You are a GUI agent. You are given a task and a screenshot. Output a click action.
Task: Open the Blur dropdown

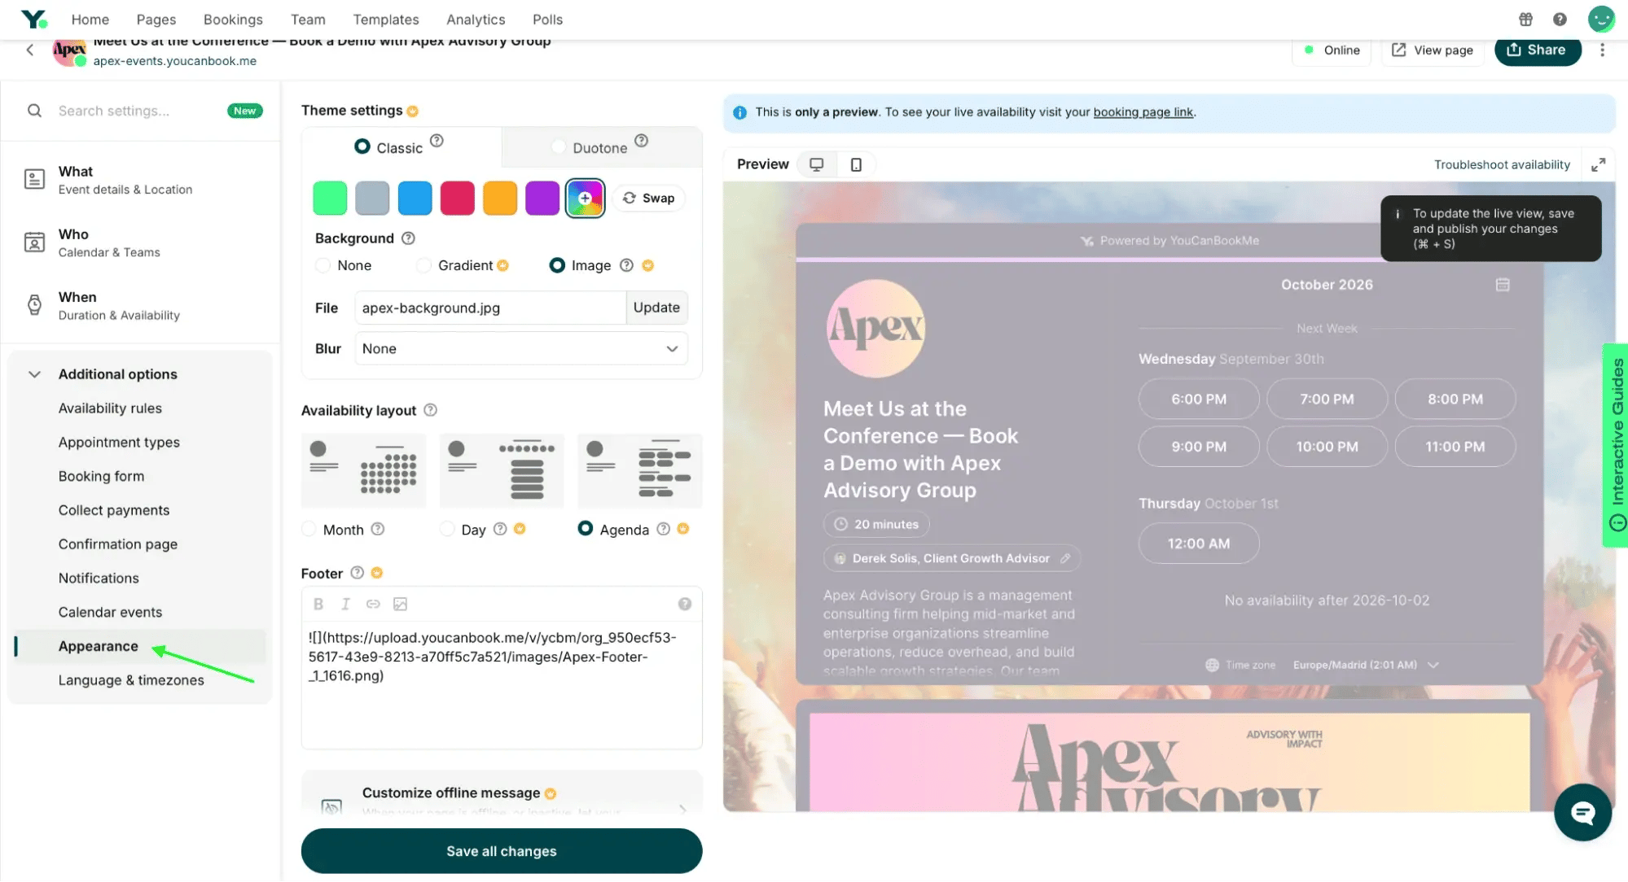[x=521, y=348]
